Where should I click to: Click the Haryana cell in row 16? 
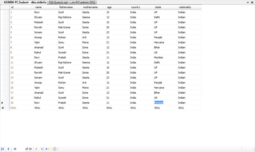pos(166,87)
